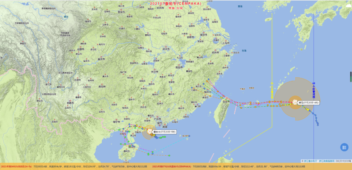Click the 浙江政务服务网 link
352x170 pixels.
pyautogui.click(x=327, y=161)
